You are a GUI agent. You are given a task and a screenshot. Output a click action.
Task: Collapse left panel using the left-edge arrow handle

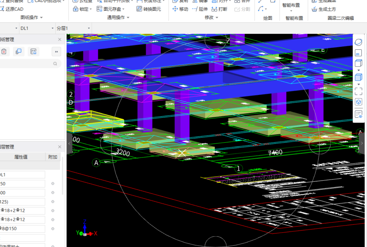[x=69, y=143]
